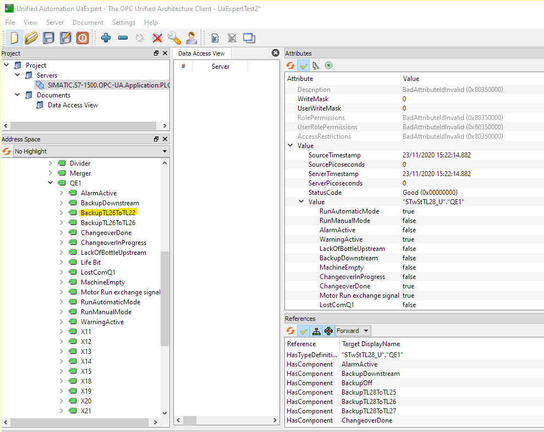The image size is (544, 432).
Task: Switch to the Data Access View tab
Action: (x=201, y=53)
